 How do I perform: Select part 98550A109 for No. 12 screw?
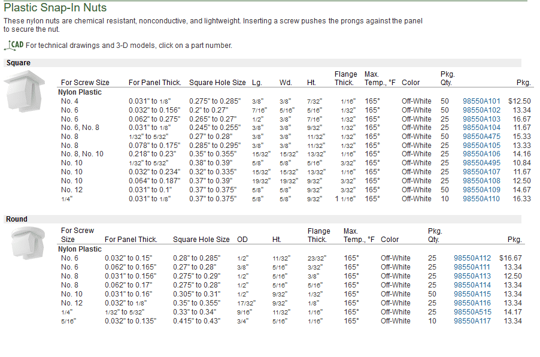(x=481, y=189)
